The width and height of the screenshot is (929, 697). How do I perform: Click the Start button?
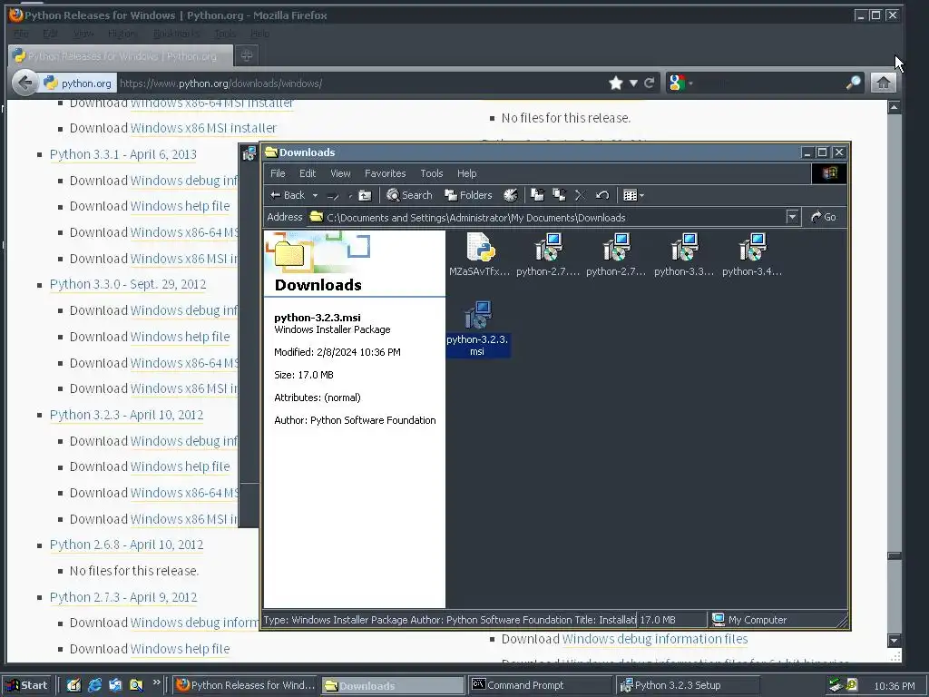(26, 685)
